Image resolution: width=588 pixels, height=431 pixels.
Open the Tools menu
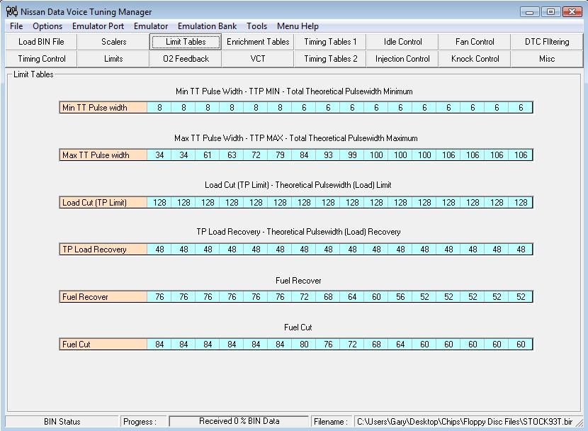coord(257,26)
